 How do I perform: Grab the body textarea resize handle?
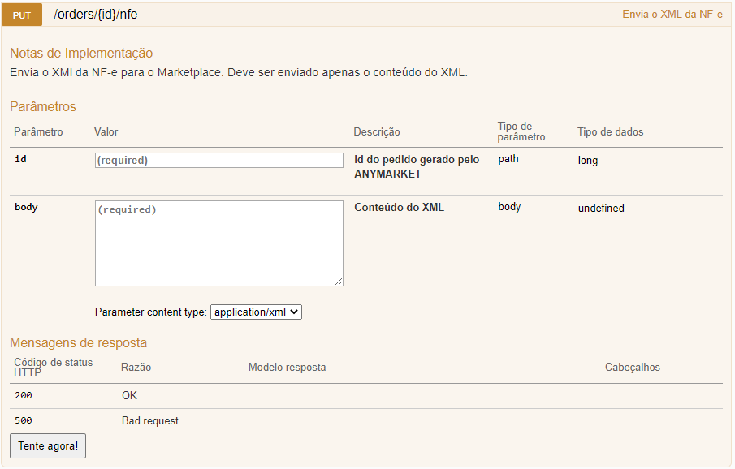click(x=339, y=282)
